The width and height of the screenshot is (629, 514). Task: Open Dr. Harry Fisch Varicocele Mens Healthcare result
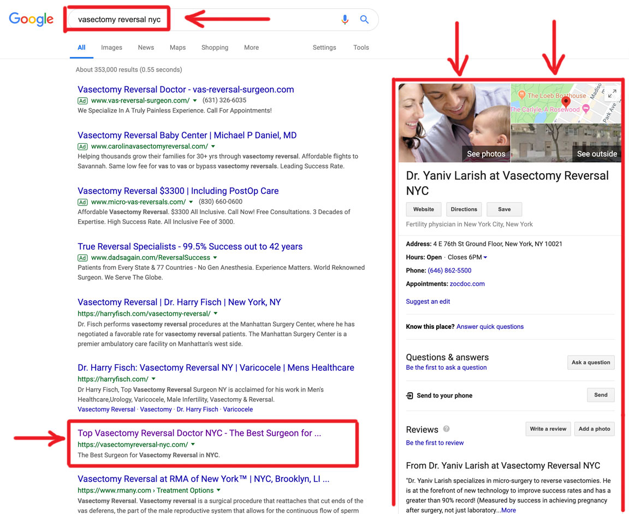[216, 368]
